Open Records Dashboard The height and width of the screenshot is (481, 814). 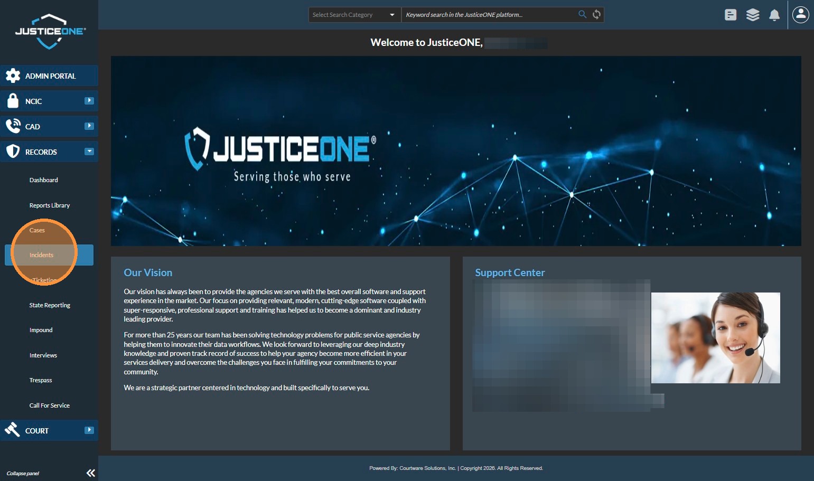[x=44, y=180]
